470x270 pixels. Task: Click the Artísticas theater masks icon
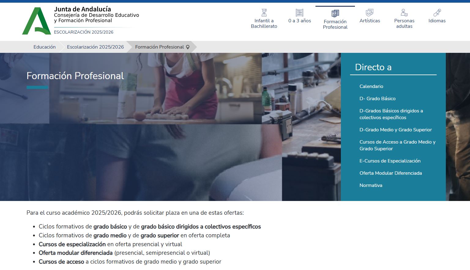tap(370, 13)
